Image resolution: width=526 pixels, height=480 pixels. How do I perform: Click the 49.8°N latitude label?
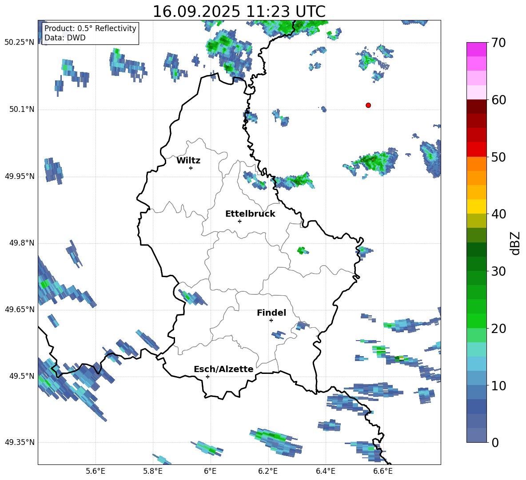(x=22, y=243)
